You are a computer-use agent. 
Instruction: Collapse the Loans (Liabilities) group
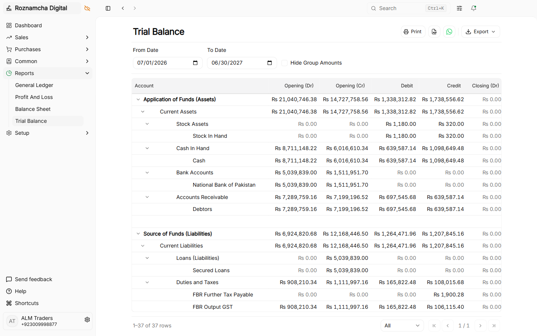coord(147,258)
